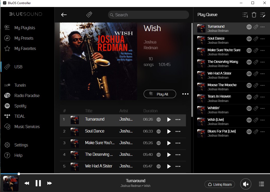
Task: Click CD quality badge on Turnaround album row
Action: 159,119
